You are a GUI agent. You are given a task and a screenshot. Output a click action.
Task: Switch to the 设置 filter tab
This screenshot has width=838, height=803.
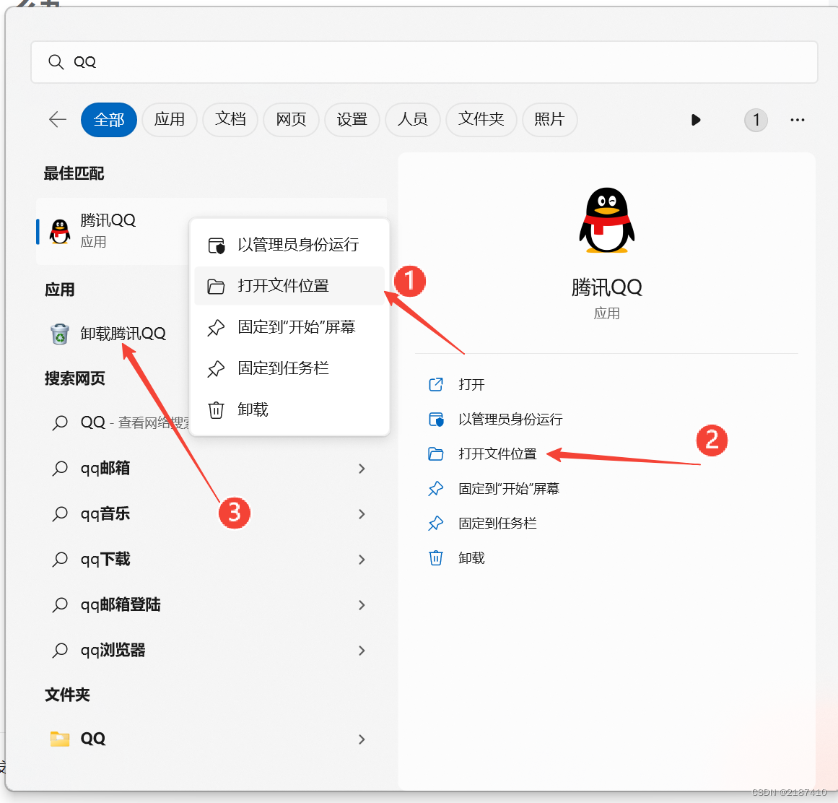(352, 119)
